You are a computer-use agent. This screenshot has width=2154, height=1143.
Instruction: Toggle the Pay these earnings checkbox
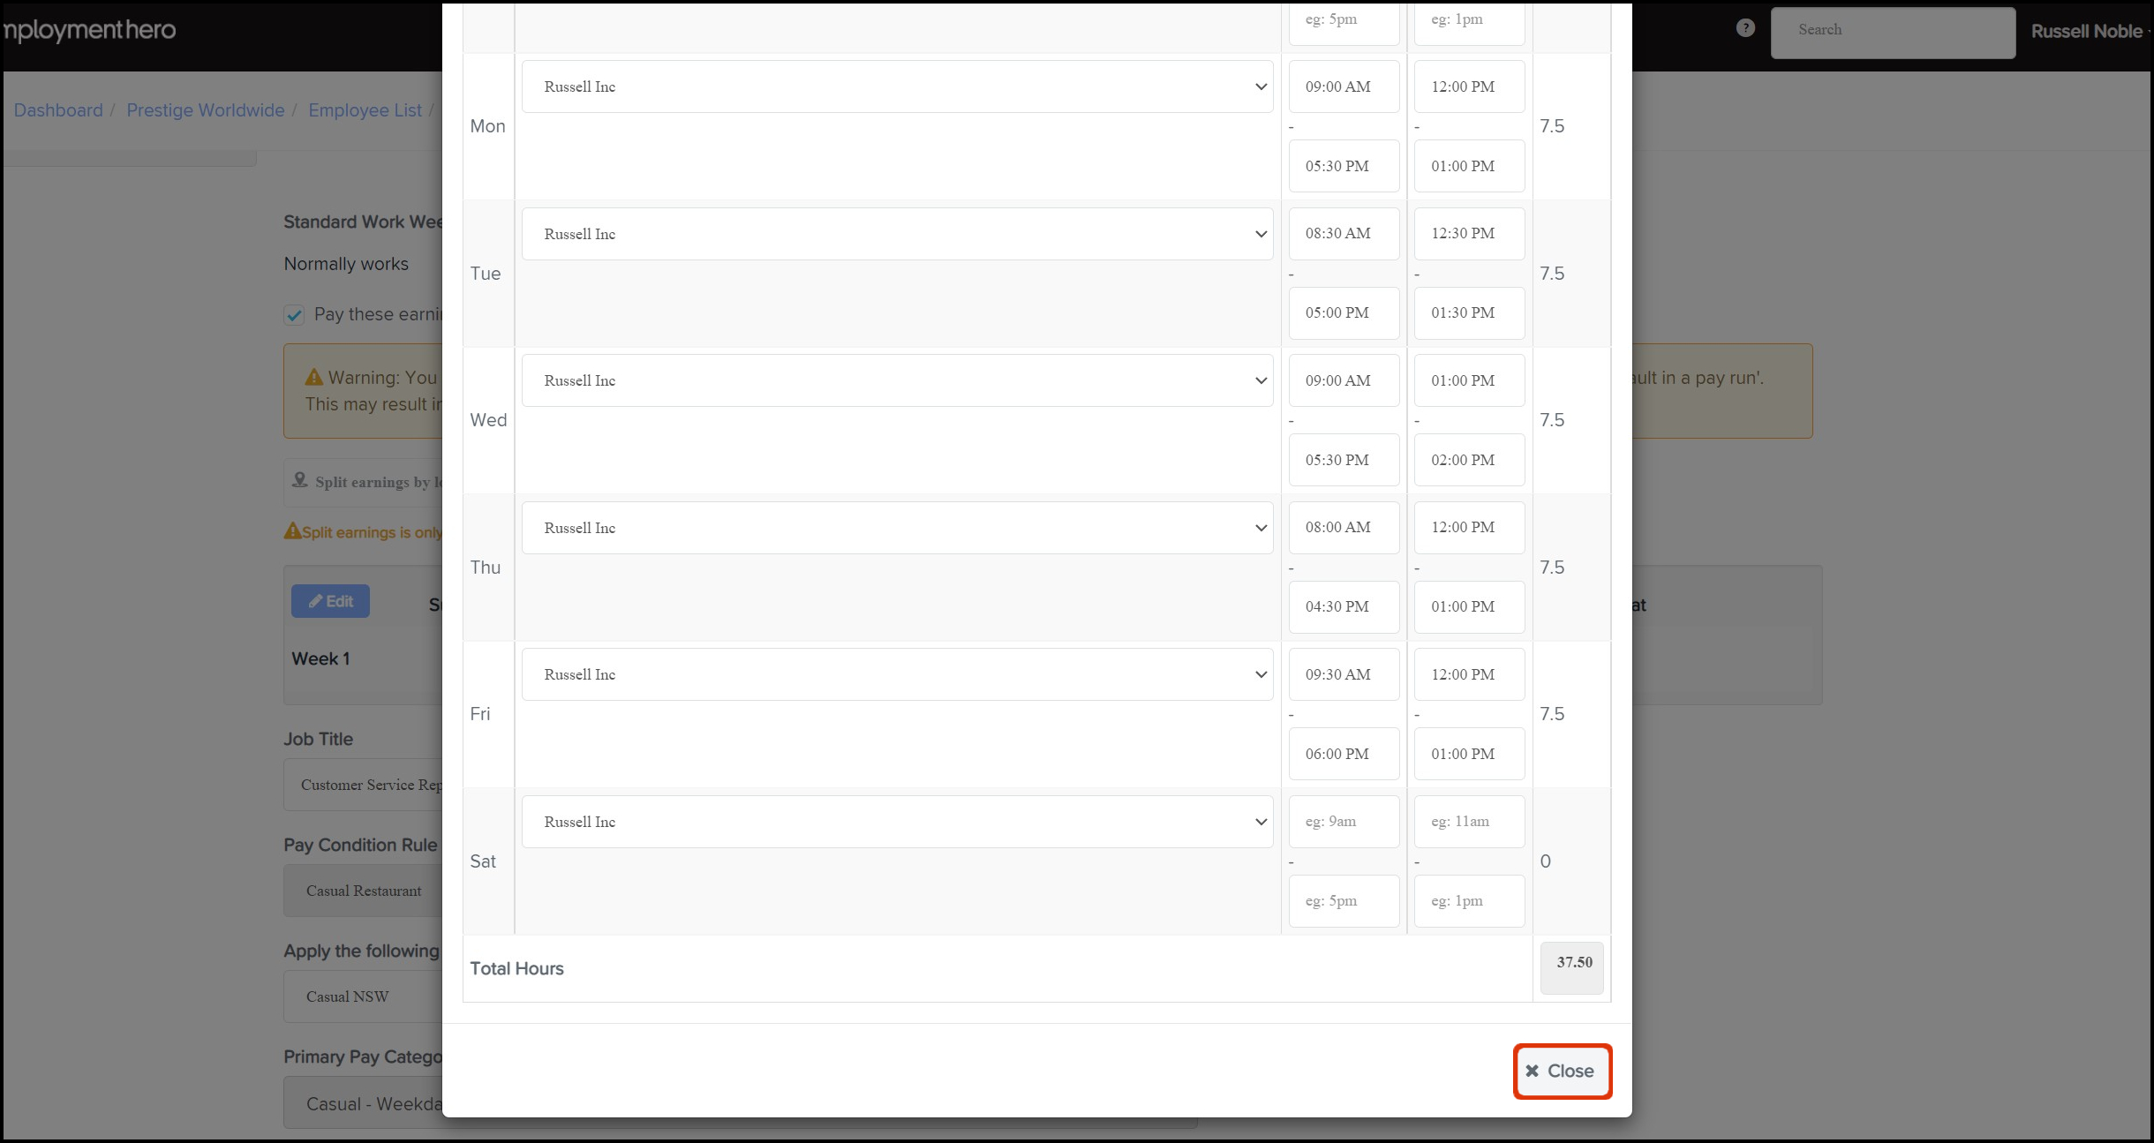click(294, 315)
